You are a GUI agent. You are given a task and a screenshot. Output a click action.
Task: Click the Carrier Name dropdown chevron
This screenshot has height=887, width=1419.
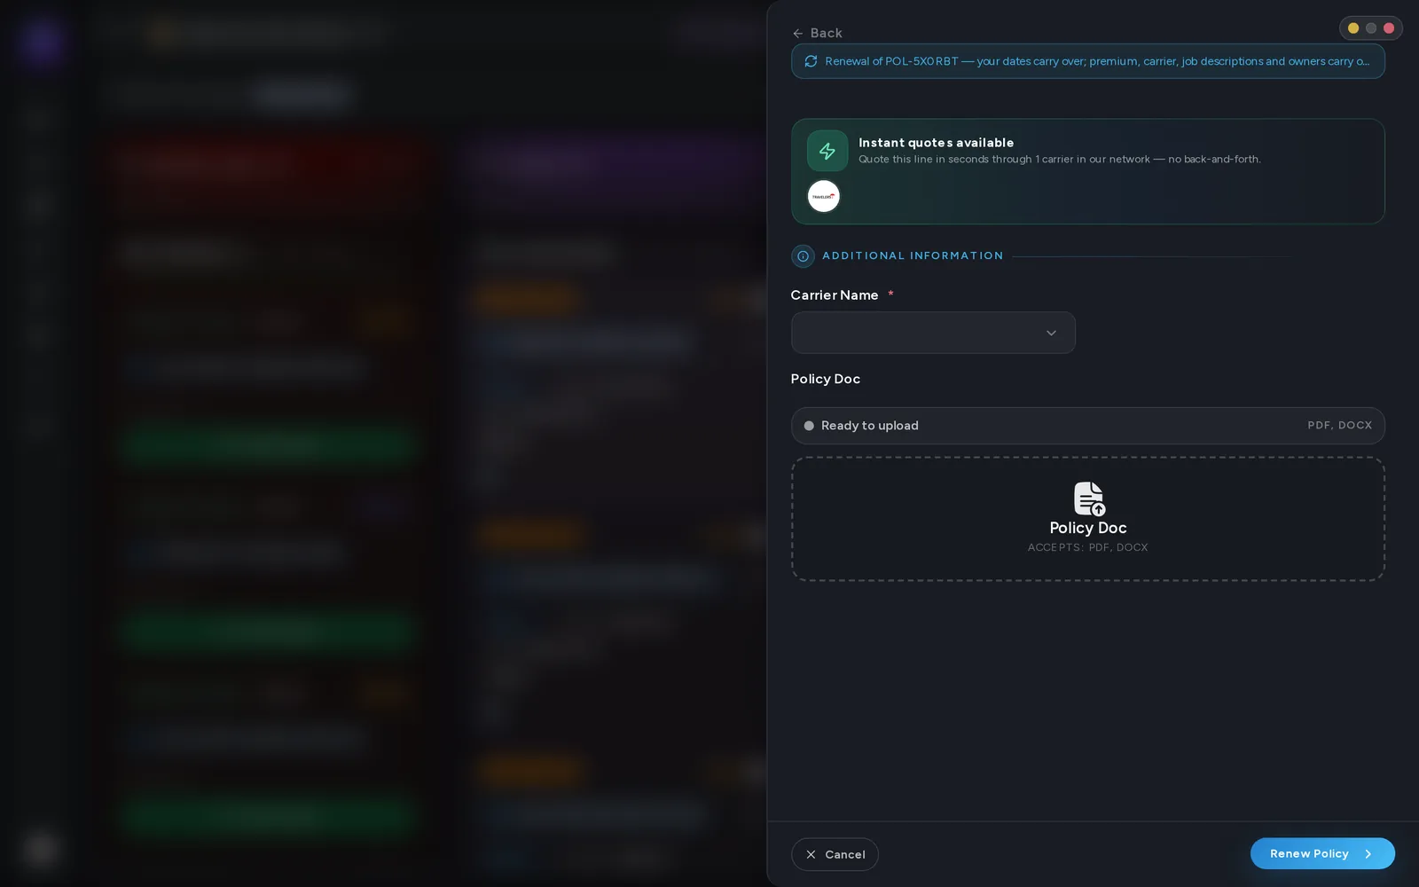pos(1051,334)
